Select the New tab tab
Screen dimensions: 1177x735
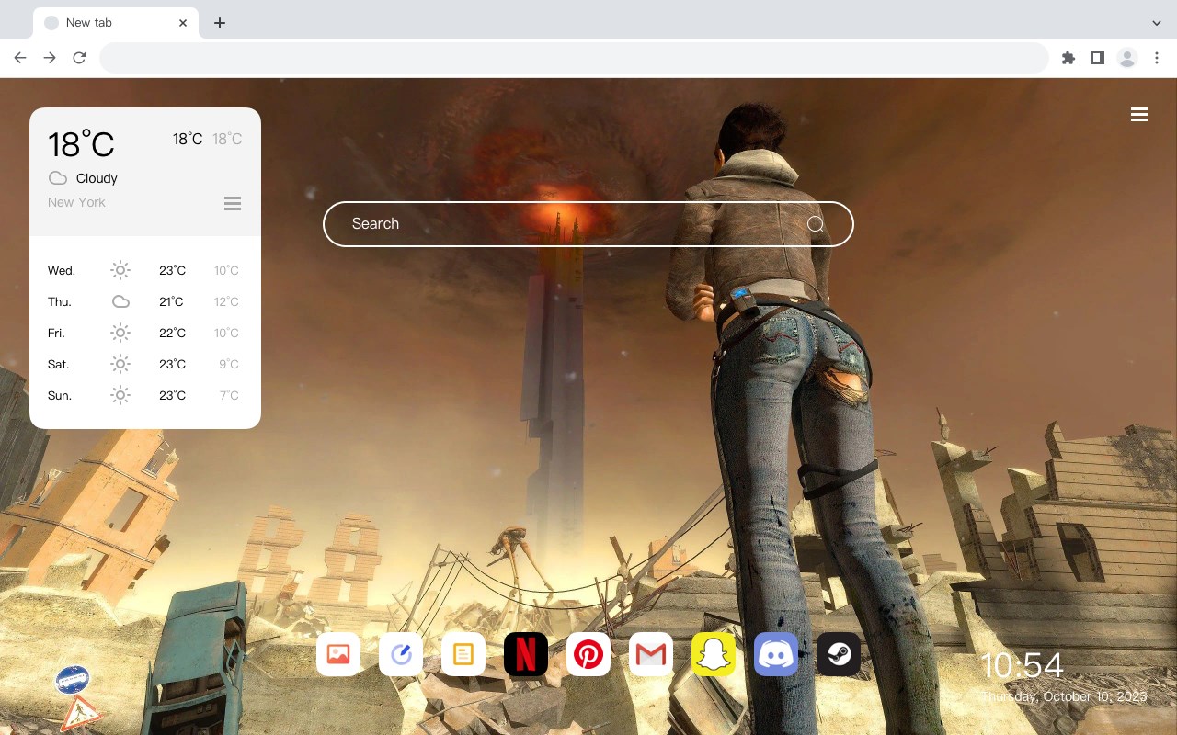click(116, 23)
